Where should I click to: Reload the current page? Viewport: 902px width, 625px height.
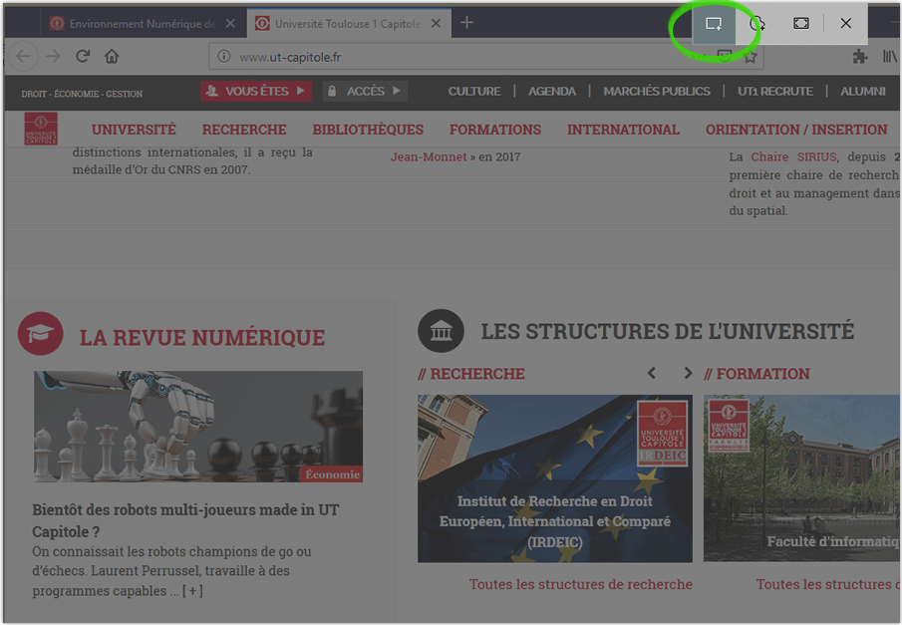click(83, 57)
